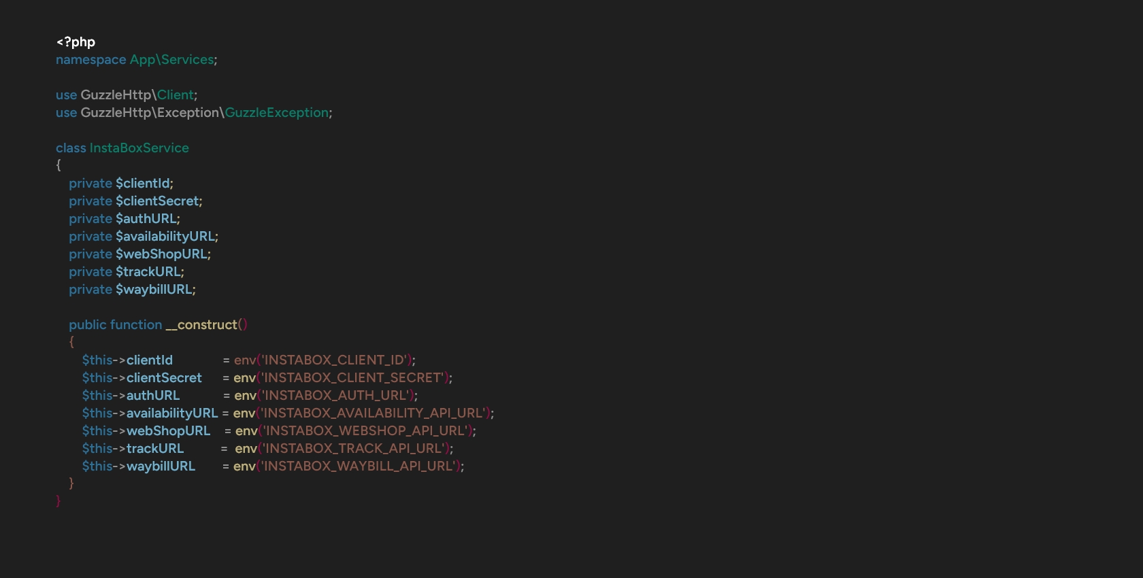Click the private $clientSecret property declaration
The height and width of the screenshot is (578, 1143).
click(x=135, y=201)
